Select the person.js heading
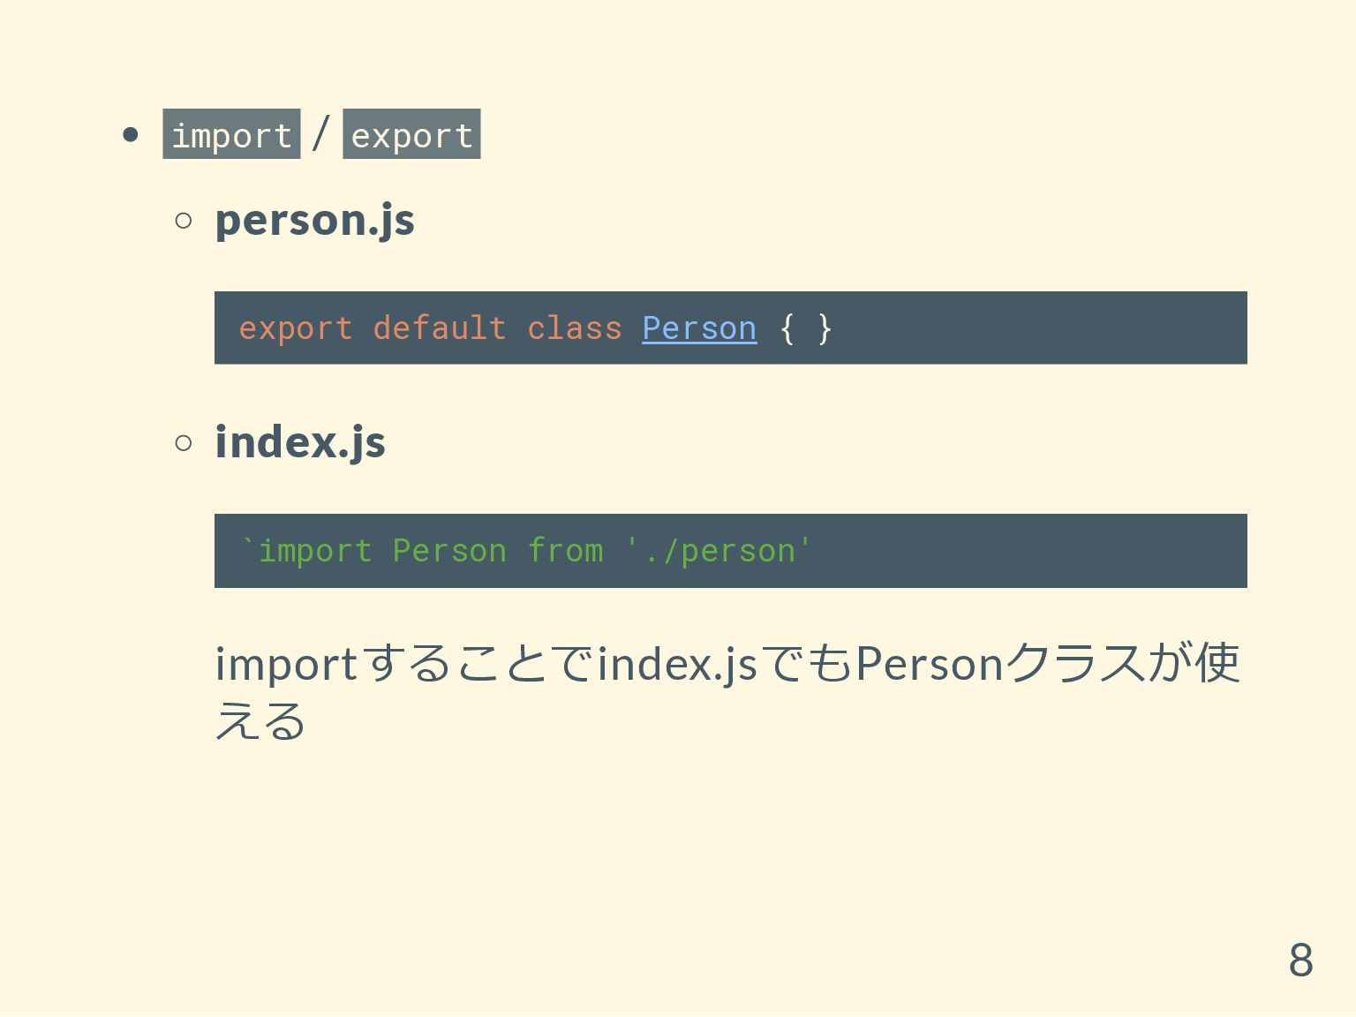 [x=314, y=220]
